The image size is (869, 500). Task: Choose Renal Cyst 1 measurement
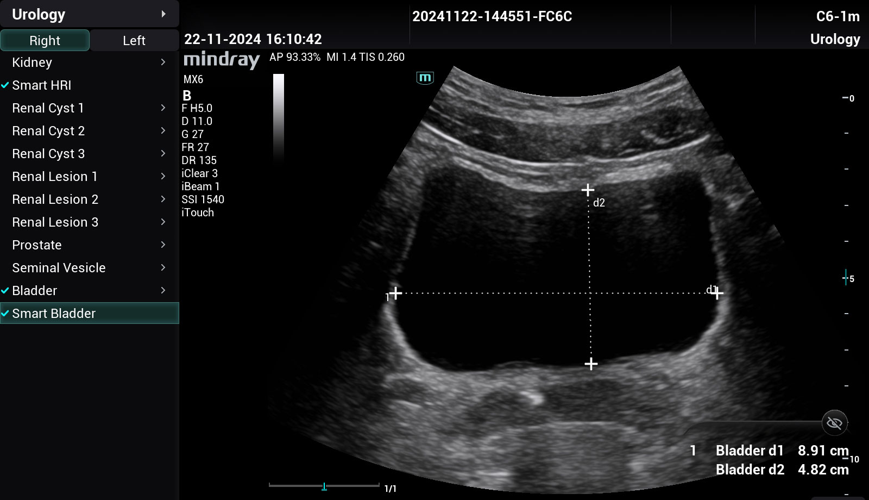(x=48, y=108)
